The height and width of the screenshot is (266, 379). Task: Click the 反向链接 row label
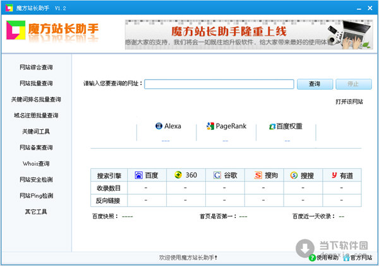coord(108,200)
